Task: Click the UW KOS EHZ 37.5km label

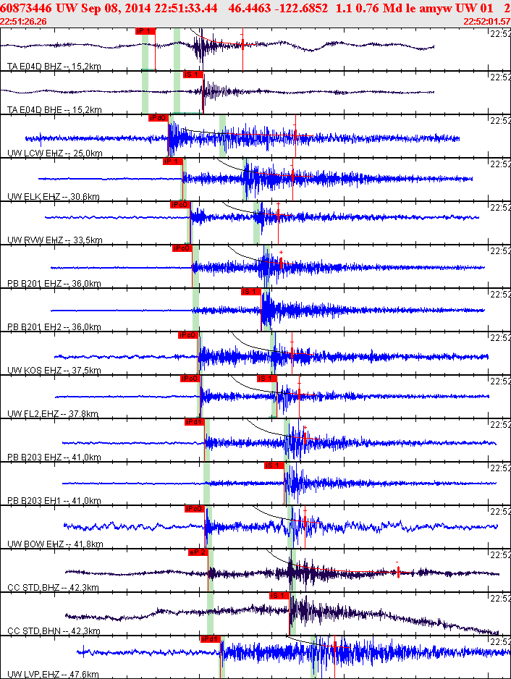Action: [x=54, y=370]
